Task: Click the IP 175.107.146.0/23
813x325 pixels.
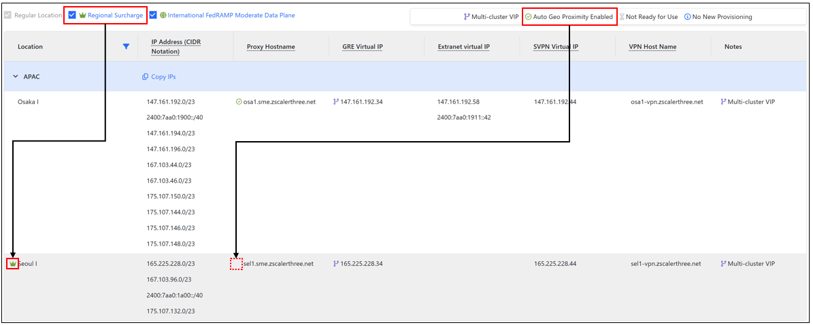Action: click(171, 228)
